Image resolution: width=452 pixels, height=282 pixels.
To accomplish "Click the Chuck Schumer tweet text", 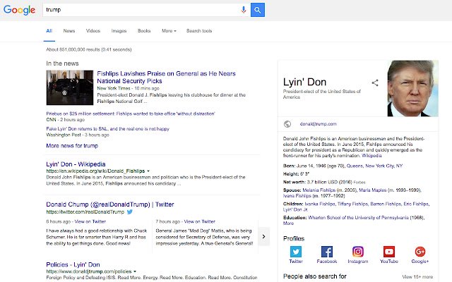I will [x=97, y=237].
